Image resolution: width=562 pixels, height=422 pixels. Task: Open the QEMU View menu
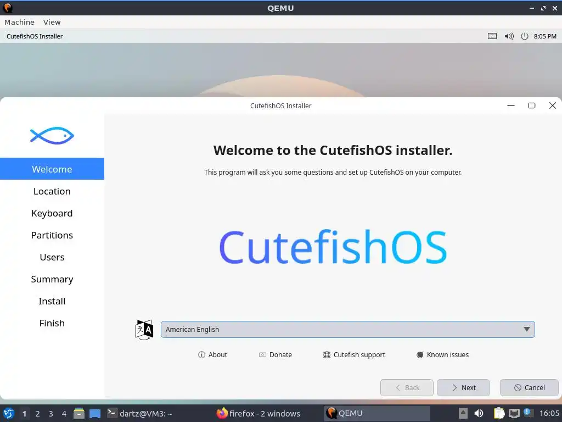pos(52,22)
